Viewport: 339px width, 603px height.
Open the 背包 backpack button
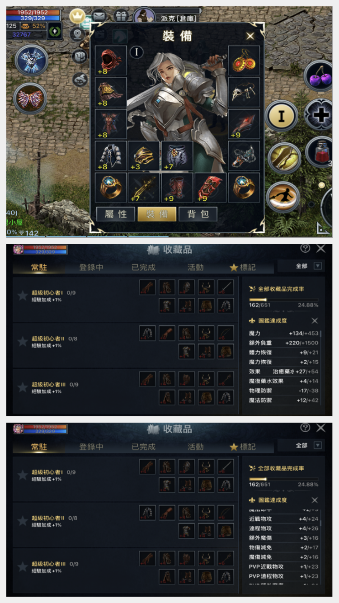click(x=198, y=214)
